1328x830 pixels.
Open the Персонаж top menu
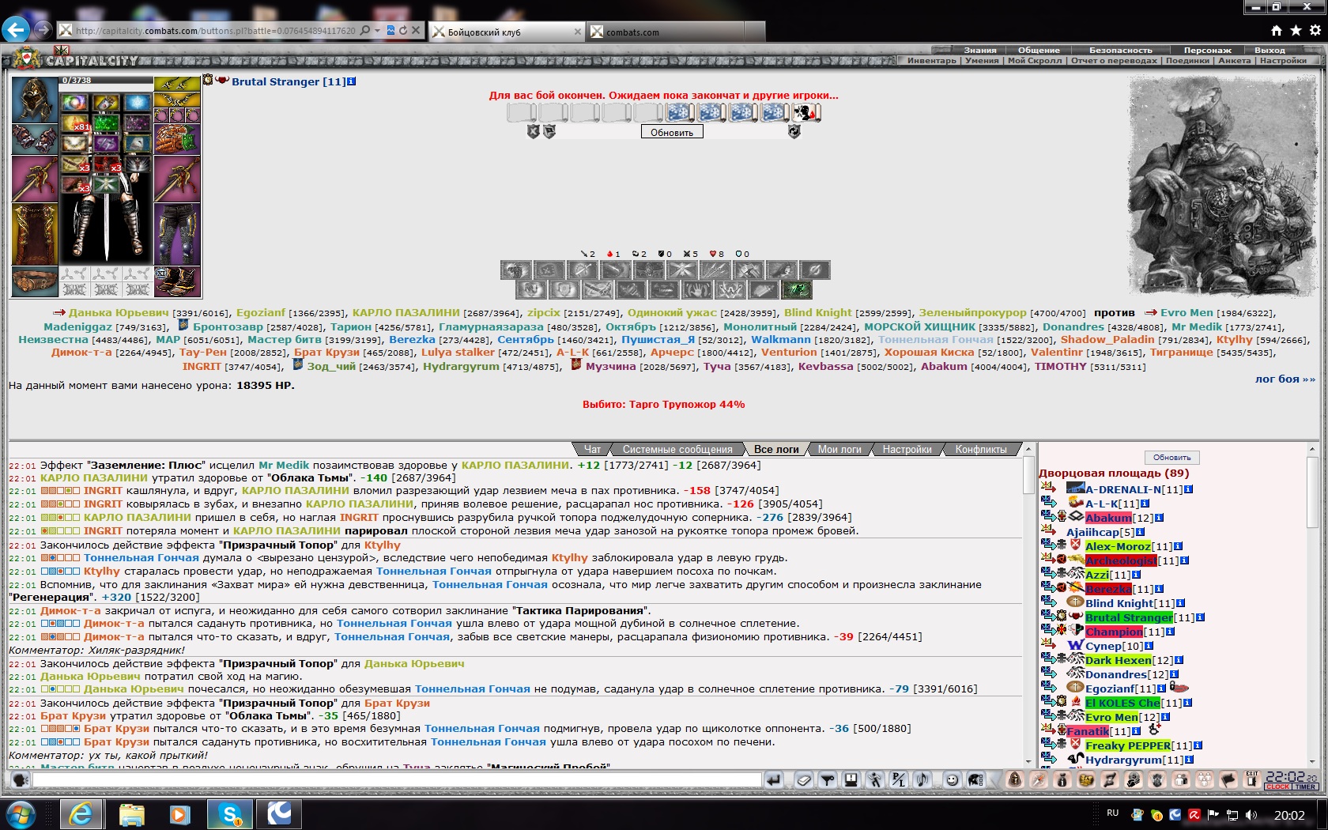click(x=1207, y=50)
